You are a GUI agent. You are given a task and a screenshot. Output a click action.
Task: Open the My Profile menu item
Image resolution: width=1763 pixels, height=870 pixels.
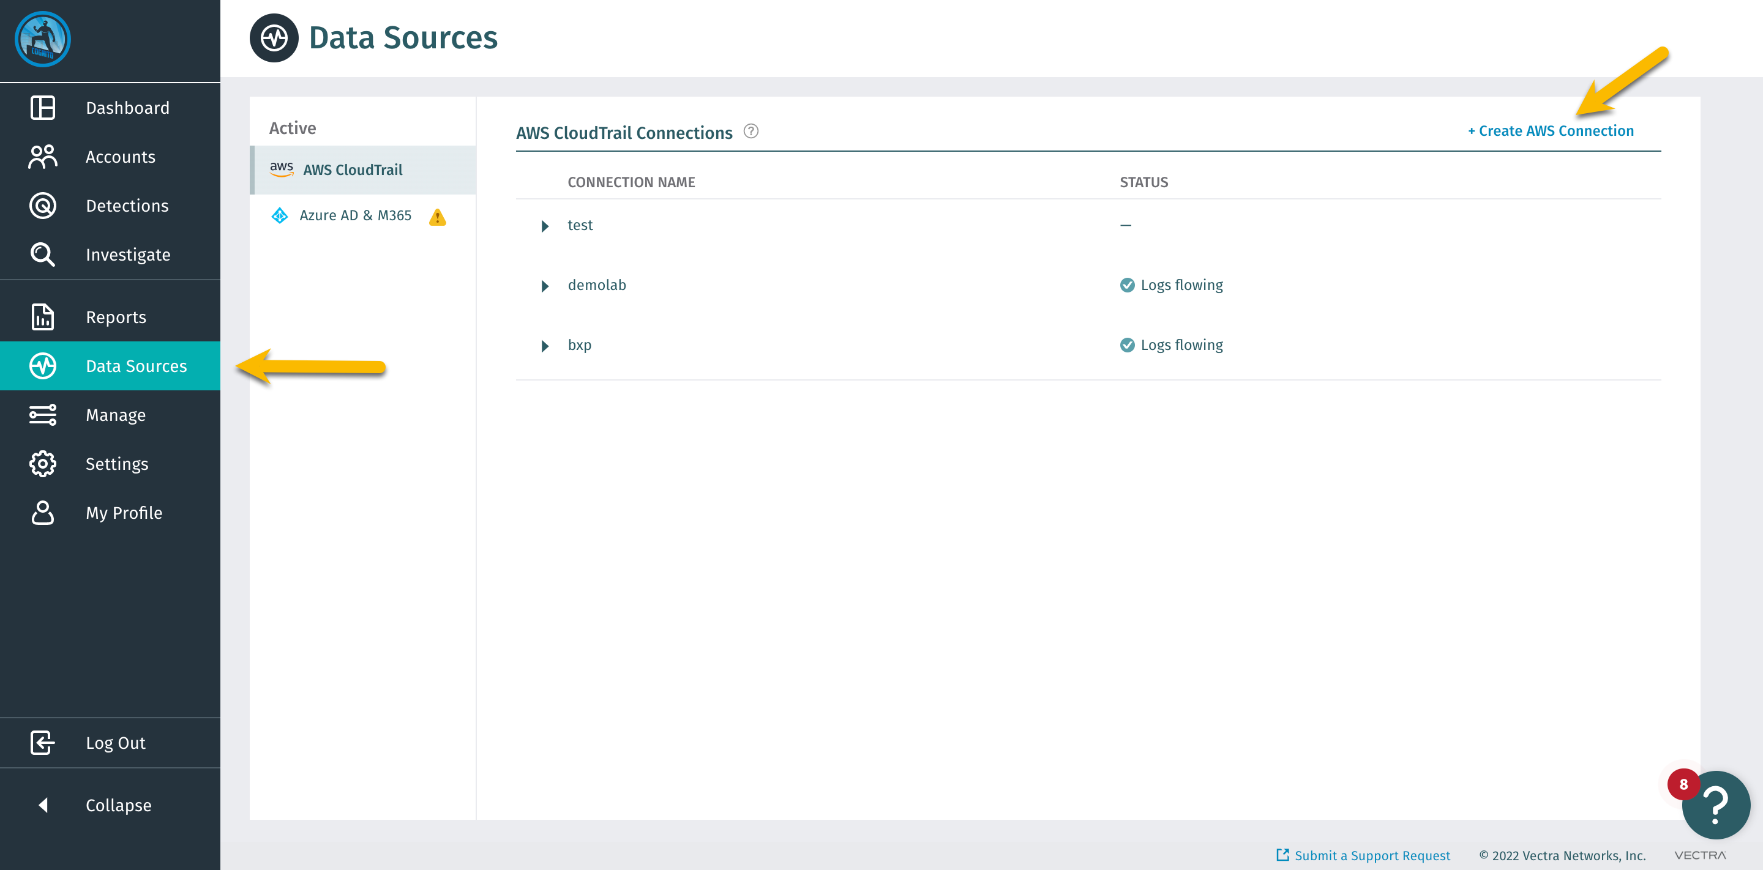click(123, 513)
